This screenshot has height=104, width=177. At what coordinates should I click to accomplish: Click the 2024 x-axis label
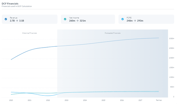(85, 100)
